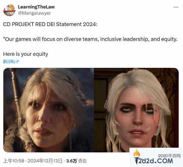Click the 2D2D手游网 watermark label
The image size is (183, 167).
point(169,156)
